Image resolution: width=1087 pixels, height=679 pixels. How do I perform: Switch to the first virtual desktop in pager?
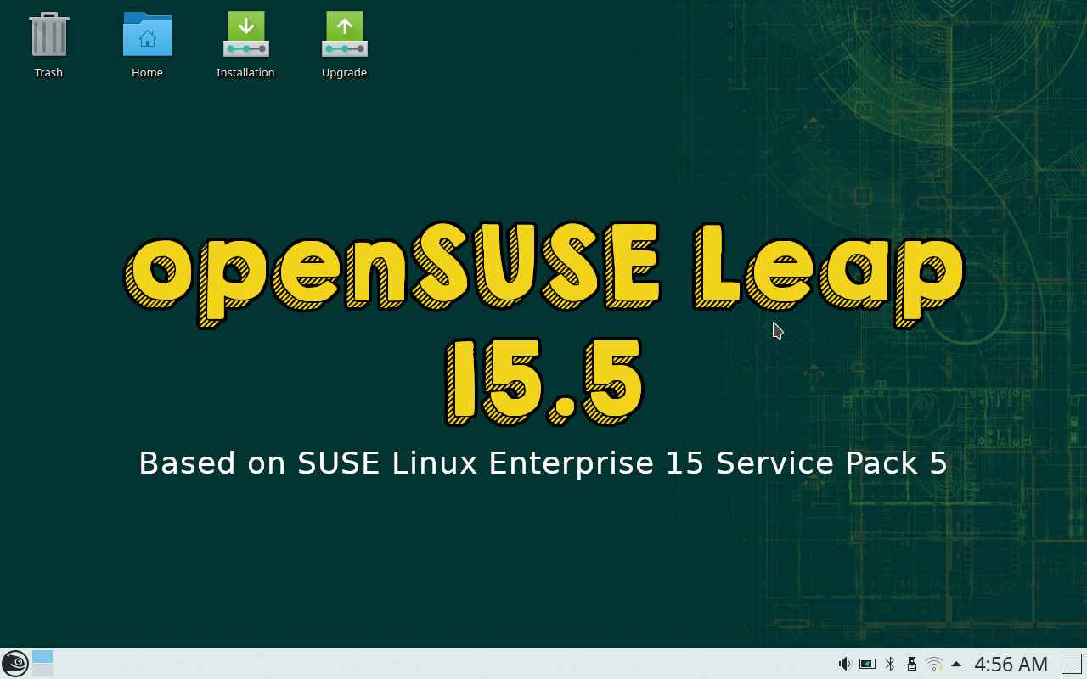(x=42, y=657)
